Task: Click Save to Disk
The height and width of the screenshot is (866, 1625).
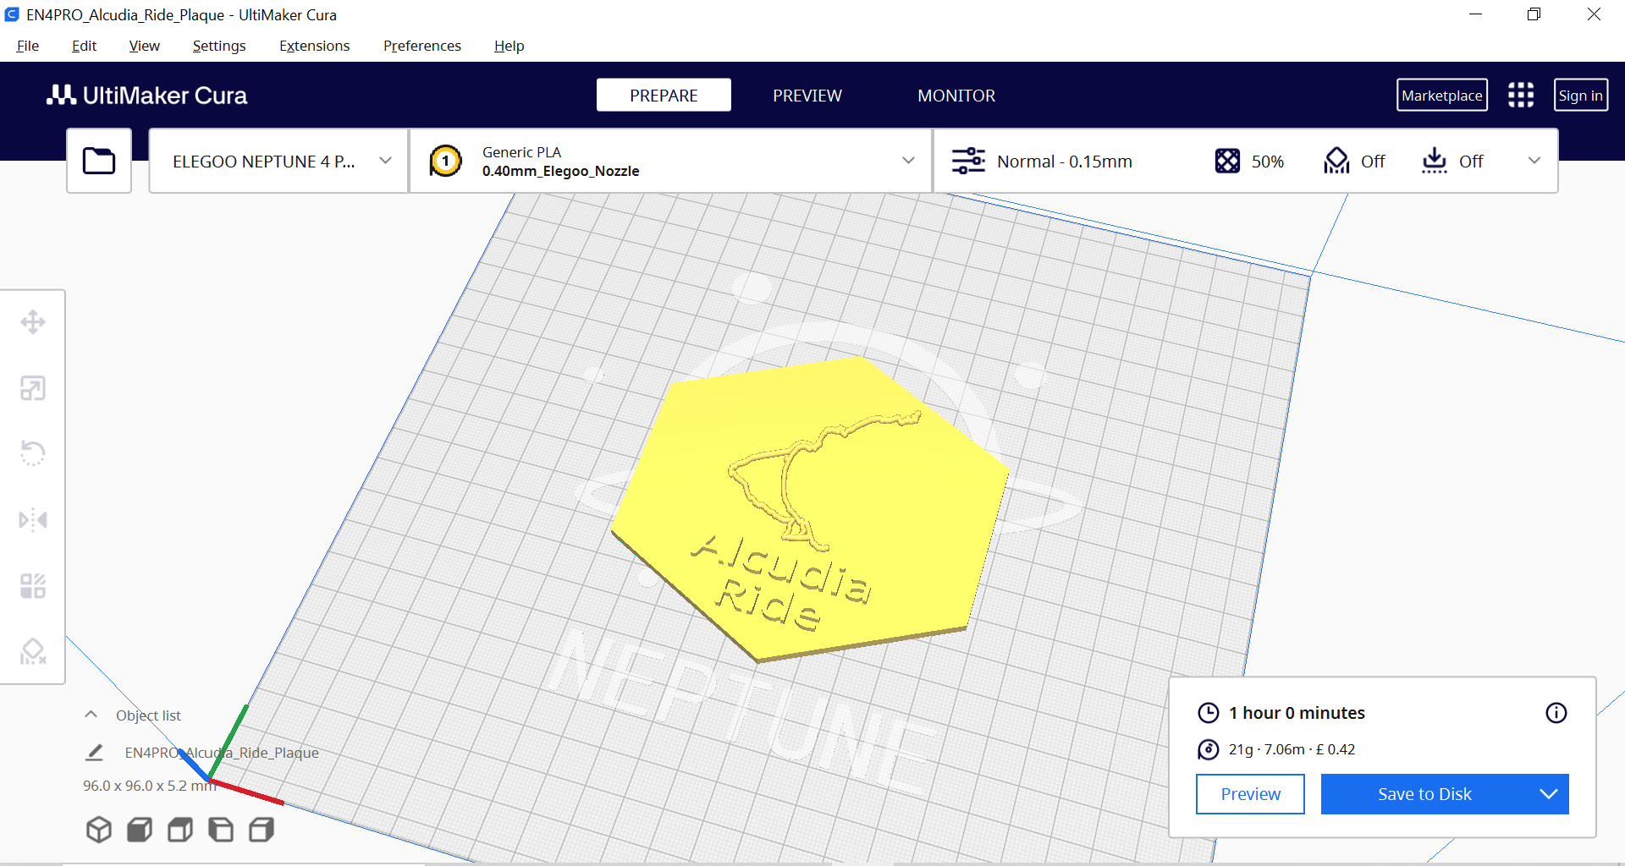Action: pos(1425,794)
